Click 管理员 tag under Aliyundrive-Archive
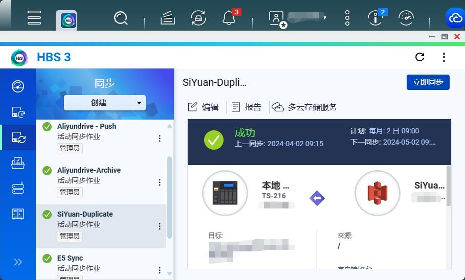 click(x=70, y=193)
